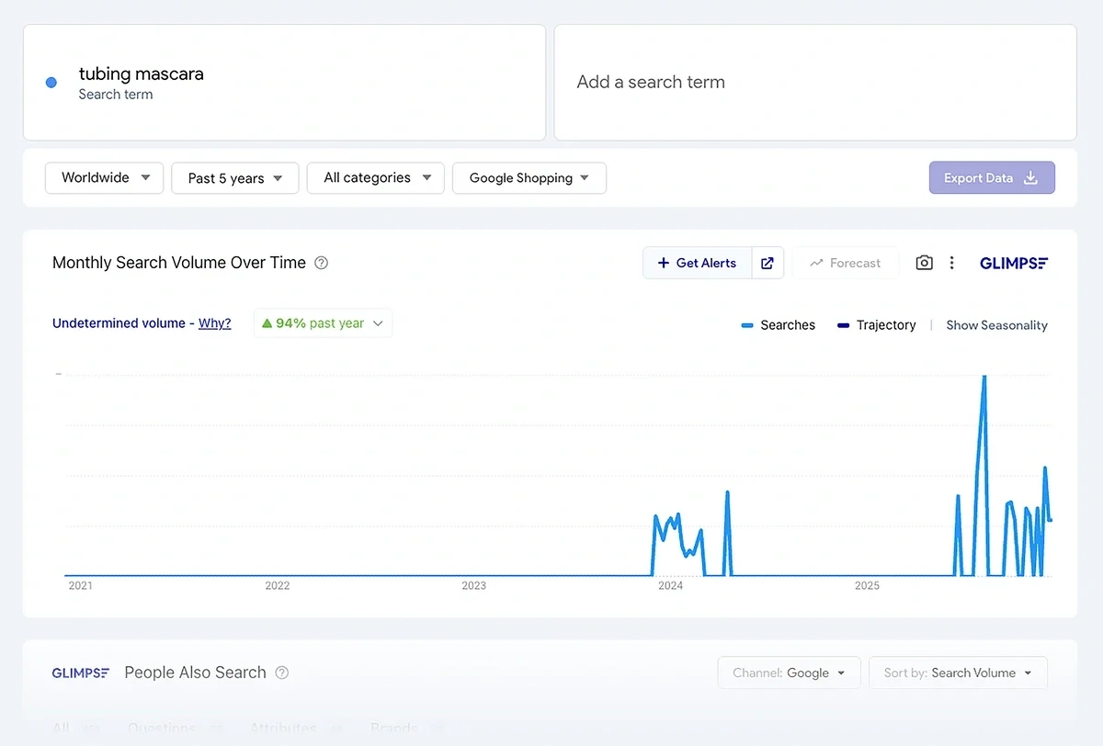Click the external link icon beside Get Alerts
The height and width of the screenshot is (746, 1103).
pos(768,263)
